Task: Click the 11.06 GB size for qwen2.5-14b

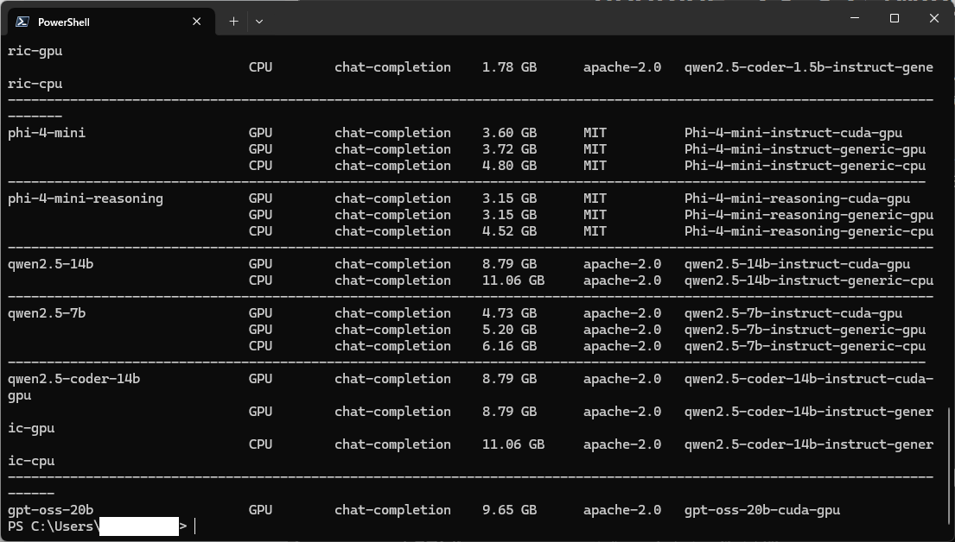Action: click(513, 280)
